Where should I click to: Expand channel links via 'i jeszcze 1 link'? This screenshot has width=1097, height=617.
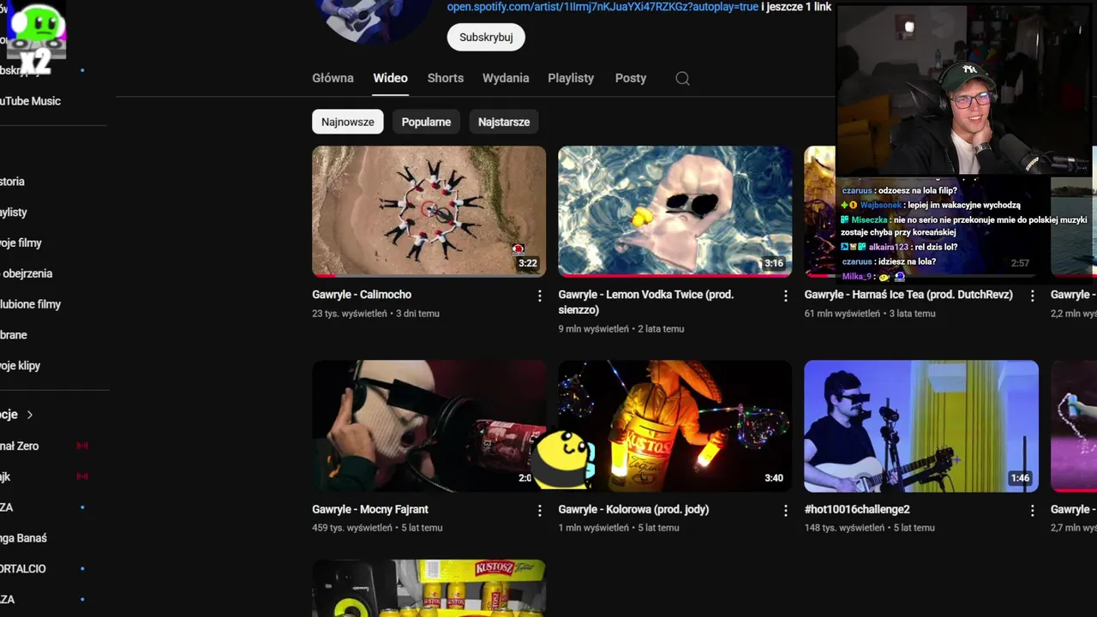coord(796,7)
